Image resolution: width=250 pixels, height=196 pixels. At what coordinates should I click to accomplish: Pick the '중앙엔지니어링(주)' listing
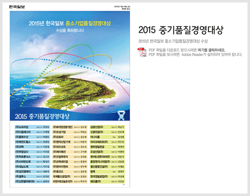(107, 162)
